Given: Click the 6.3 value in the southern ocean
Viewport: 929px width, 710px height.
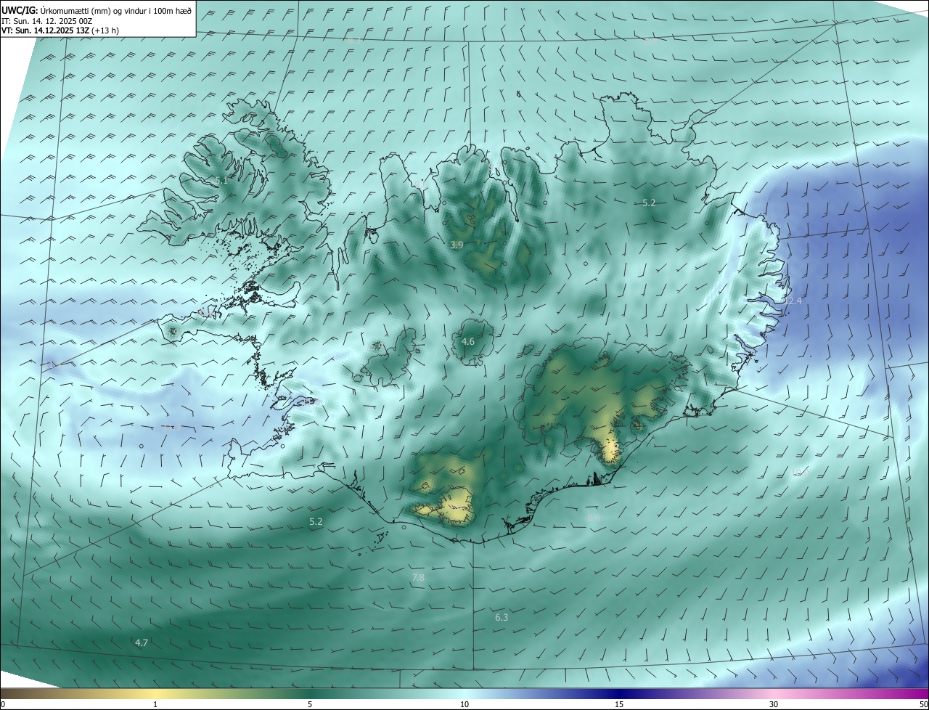Looking at the screenshot, I should point(502,617).
